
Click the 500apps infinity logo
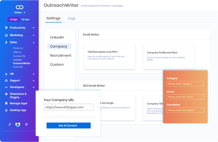(19, 7)
